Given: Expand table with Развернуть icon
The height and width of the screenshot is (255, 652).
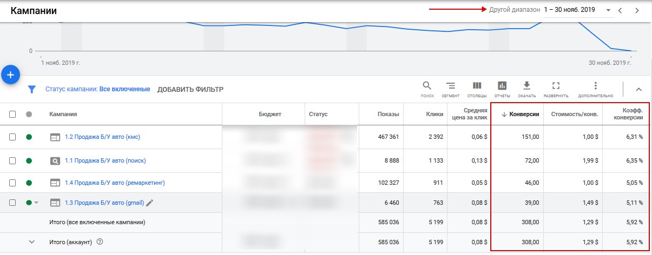Looking at the screenshot, I should (x=556, y=88).
